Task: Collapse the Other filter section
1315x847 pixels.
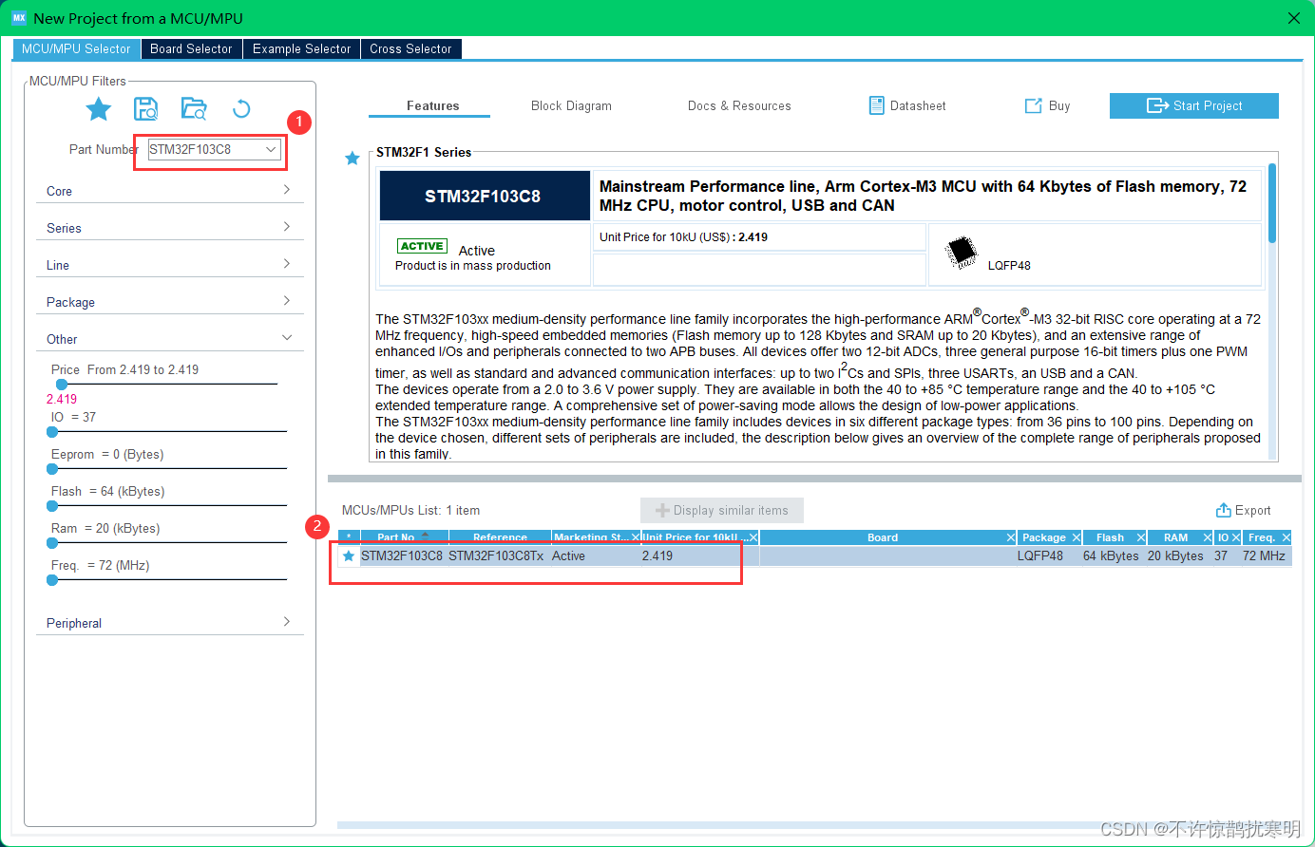Action: tap(169, 339)
